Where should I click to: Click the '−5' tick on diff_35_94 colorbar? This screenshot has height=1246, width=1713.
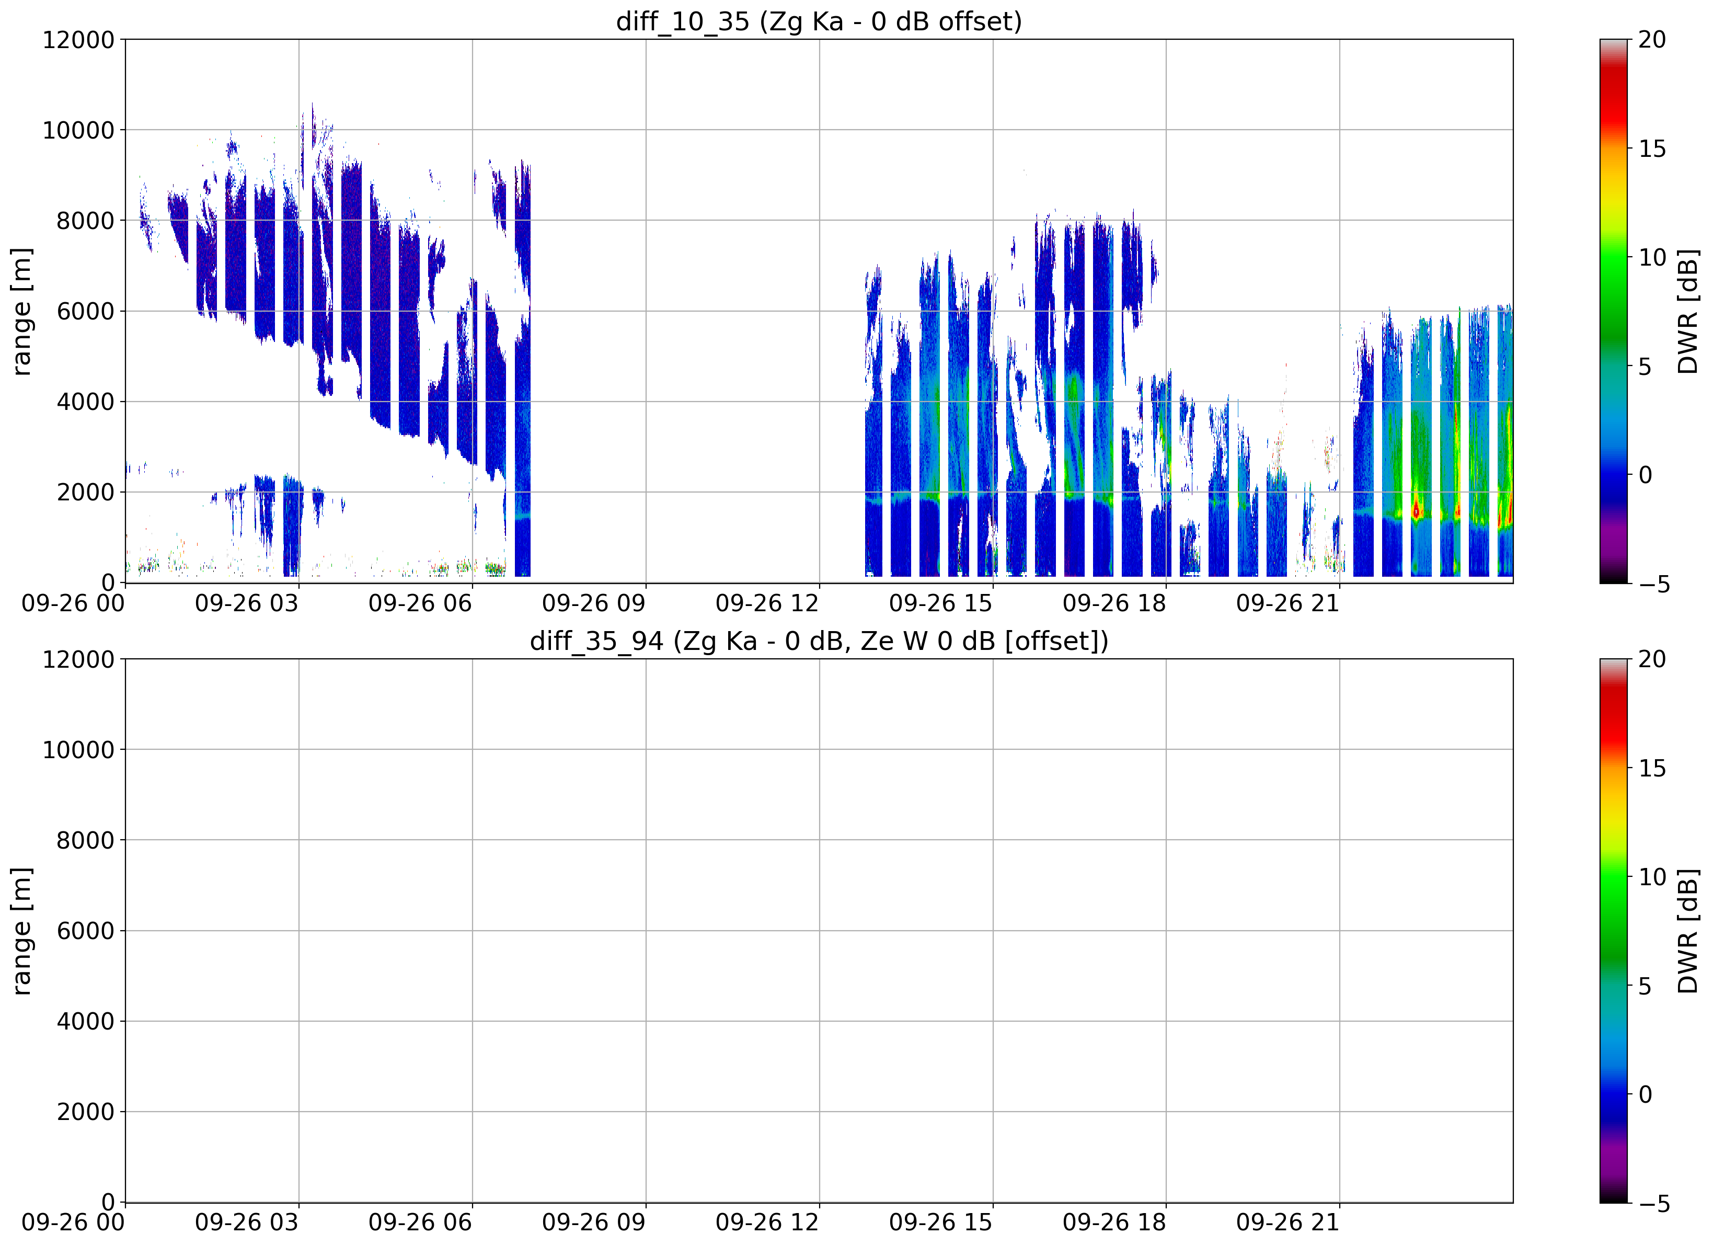pos(1653,1203)
